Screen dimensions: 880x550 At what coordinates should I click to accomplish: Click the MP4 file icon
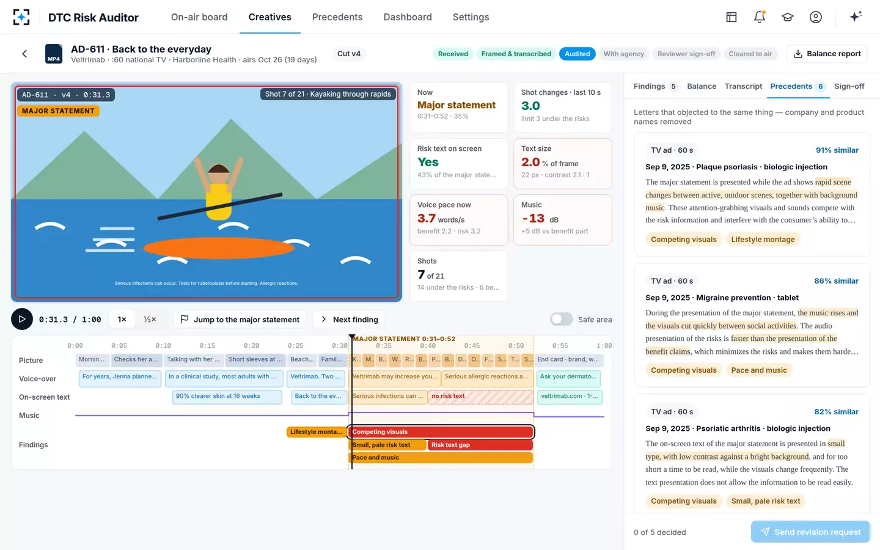coord(54,54)
